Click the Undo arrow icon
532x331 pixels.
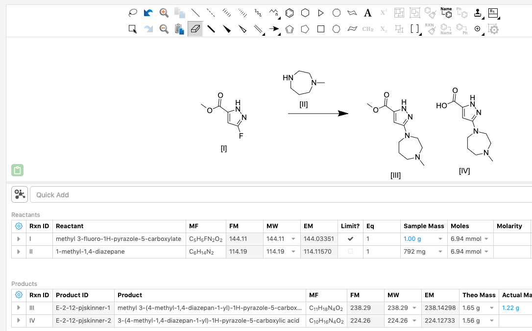click(x=148, y=13)
